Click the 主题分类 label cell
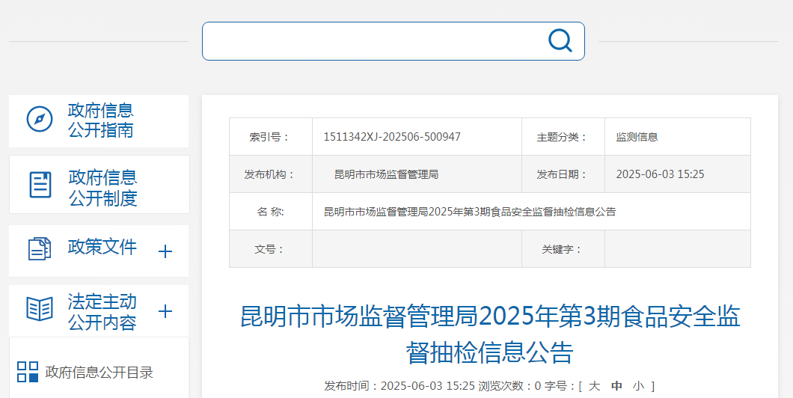 pyautogui.click(x=563, y=137)
